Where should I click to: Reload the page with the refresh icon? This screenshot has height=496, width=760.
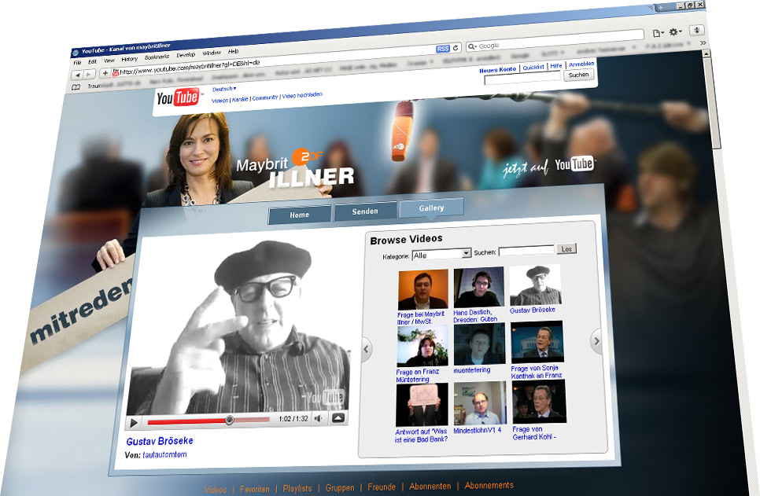(456, 48)
